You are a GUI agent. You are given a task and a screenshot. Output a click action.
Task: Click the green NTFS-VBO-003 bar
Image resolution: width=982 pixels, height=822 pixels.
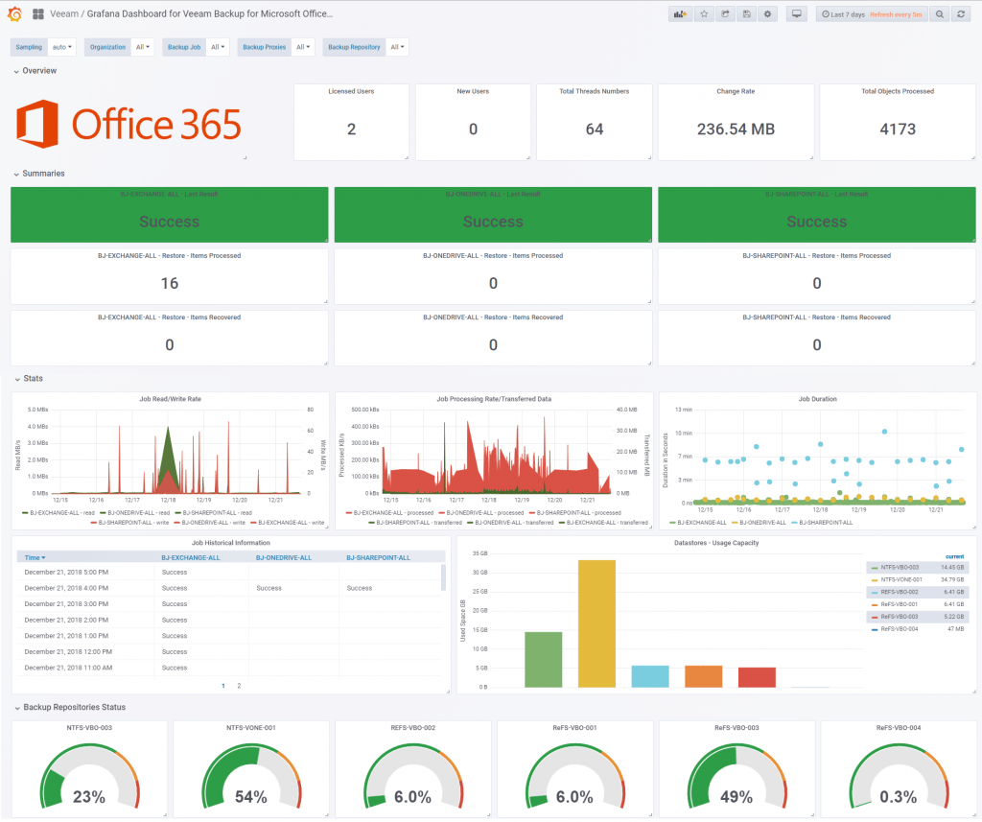tap(543, 660)
